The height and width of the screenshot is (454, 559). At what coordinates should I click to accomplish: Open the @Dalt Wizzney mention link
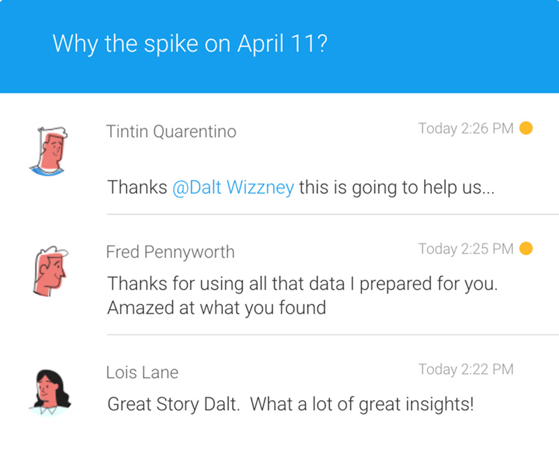tap(233, 187)
